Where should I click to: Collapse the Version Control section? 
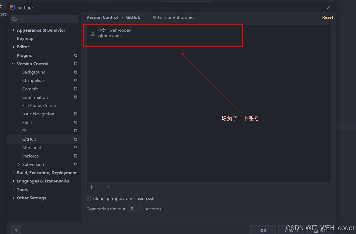(x=13, y=64)
